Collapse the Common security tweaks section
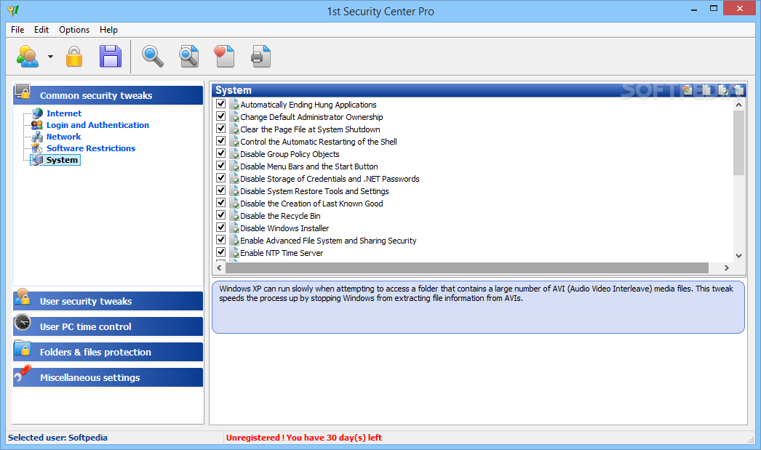This screenshot has height=450, width=761. coord(108,95)
